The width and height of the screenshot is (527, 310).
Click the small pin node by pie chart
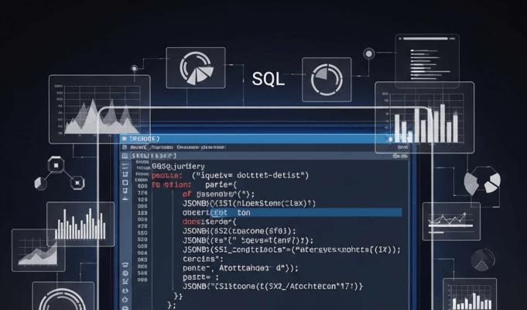click(x=134, y=69)
